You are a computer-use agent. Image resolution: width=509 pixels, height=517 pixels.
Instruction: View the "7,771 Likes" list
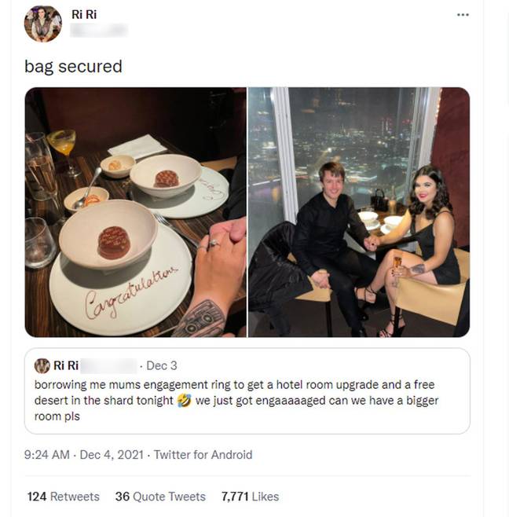250,497
